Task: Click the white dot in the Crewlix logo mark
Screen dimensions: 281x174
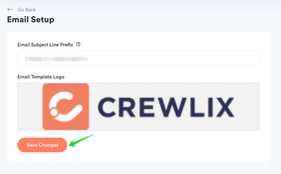Action: coord(54,112)
